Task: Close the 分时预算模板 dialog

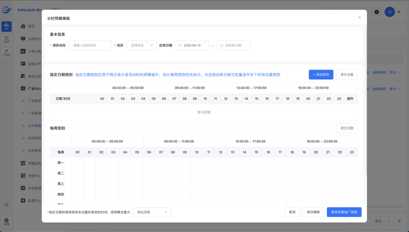Action: point(359,17)
